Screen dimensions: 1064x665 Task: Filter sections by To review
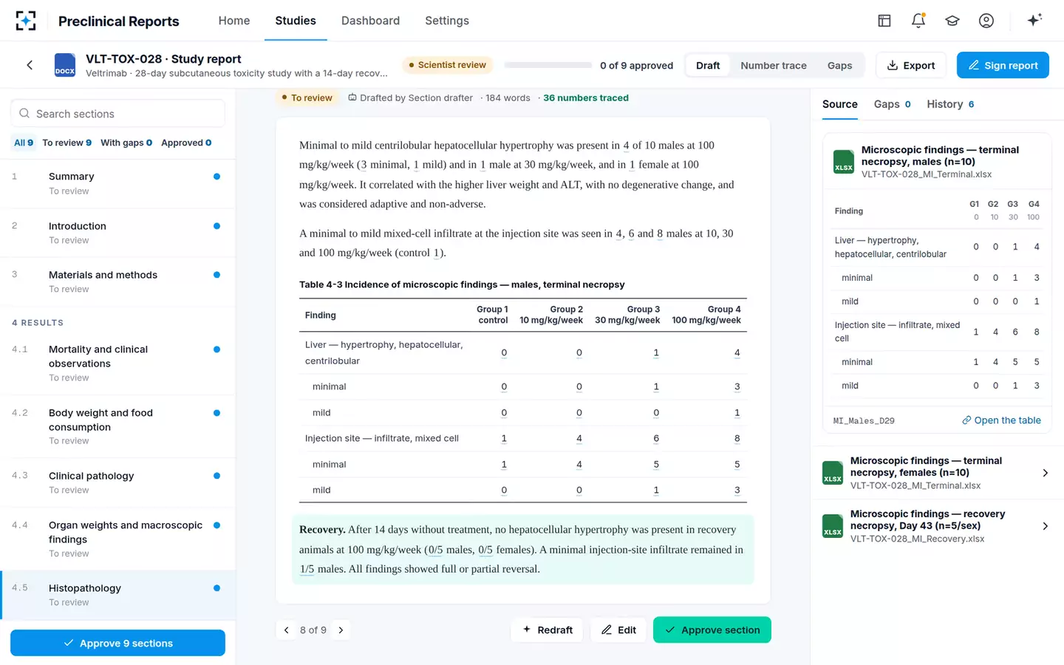click(66, 143)
